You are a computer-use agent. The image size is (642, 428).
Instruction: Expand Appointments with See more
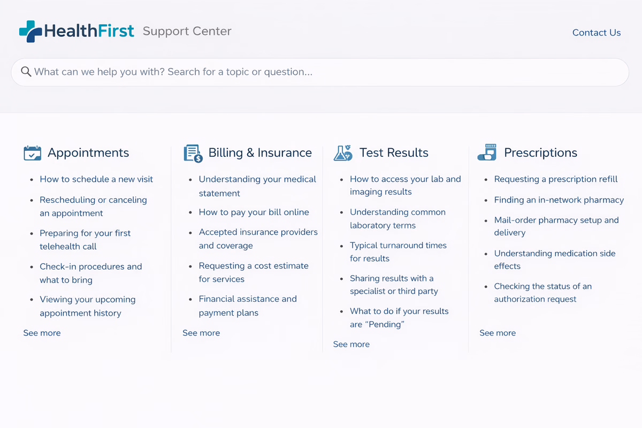[42, 333]
